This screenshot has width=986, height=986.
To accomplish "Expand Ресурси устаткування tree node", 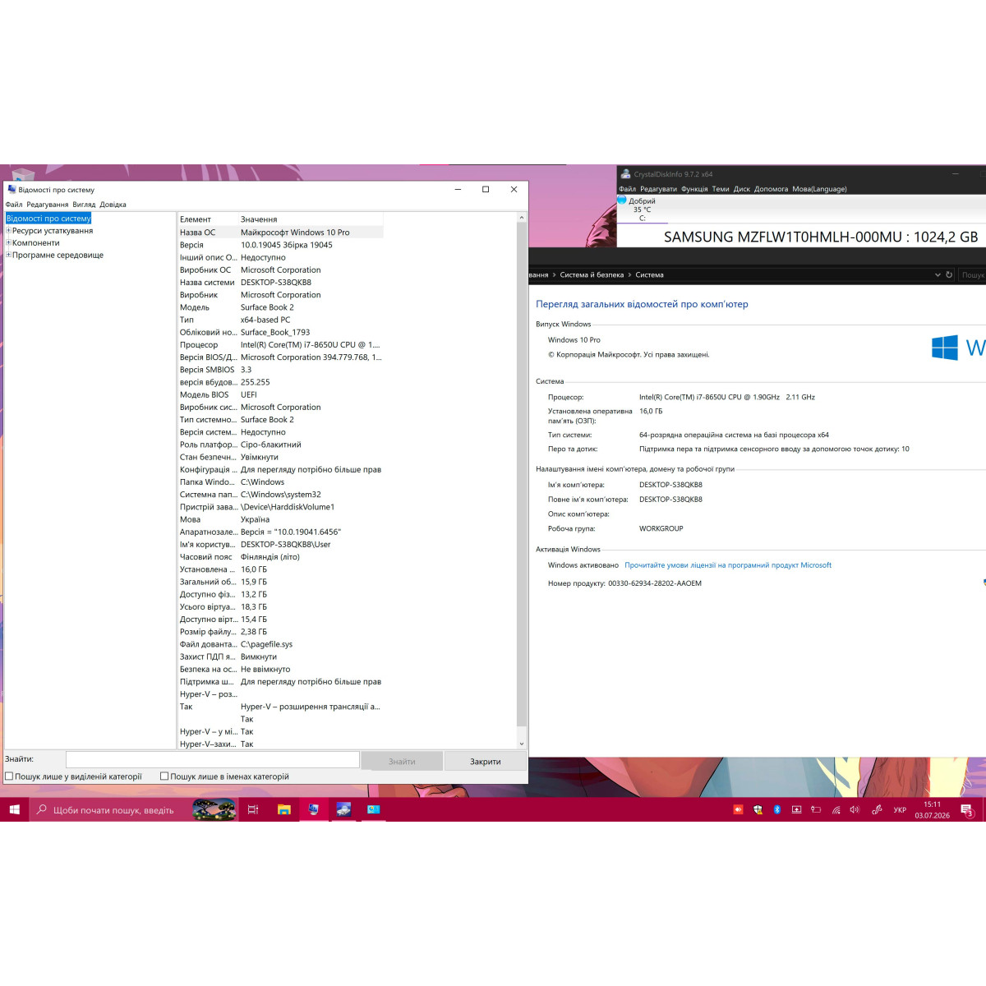I will click(x=8, y=231).
